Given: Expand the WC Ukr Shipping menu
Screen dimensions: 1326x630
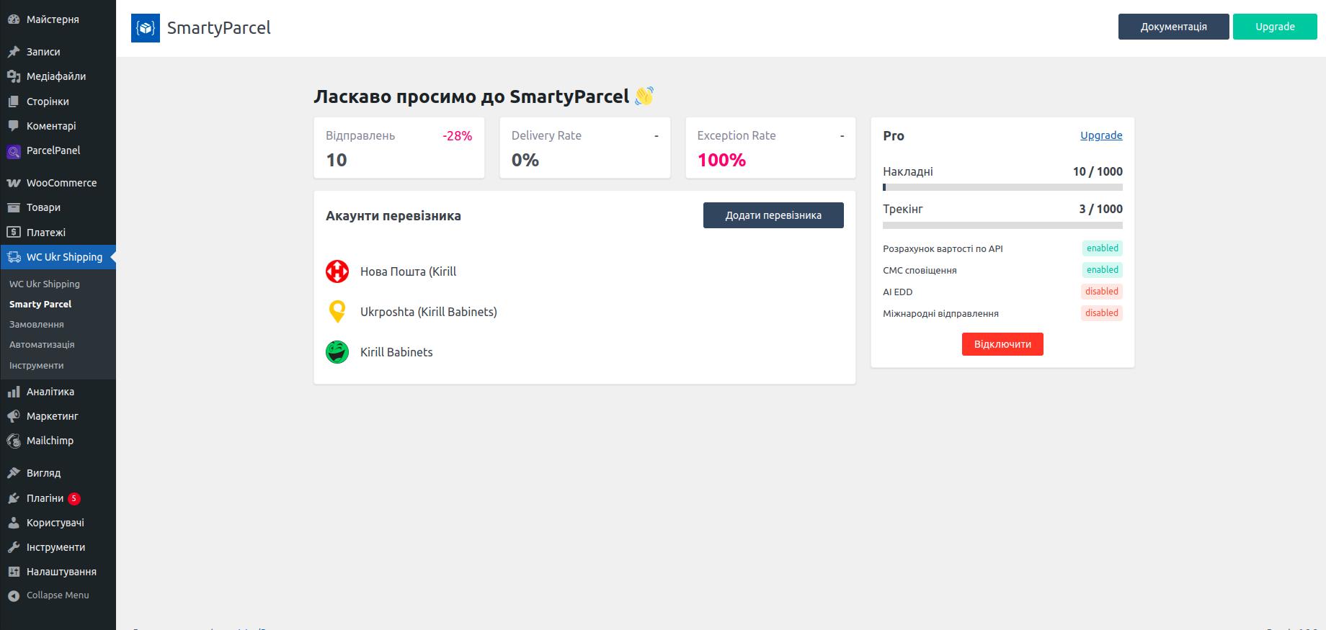Looking at the screenshot, I should tap(63, 257).
